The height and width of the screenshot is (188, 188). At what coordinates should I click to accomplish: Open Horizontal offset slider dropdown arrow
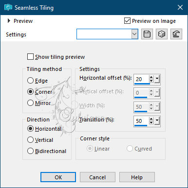click(157, 79)
